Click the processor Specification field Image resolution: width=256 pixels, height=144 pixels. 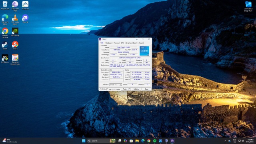130,58
